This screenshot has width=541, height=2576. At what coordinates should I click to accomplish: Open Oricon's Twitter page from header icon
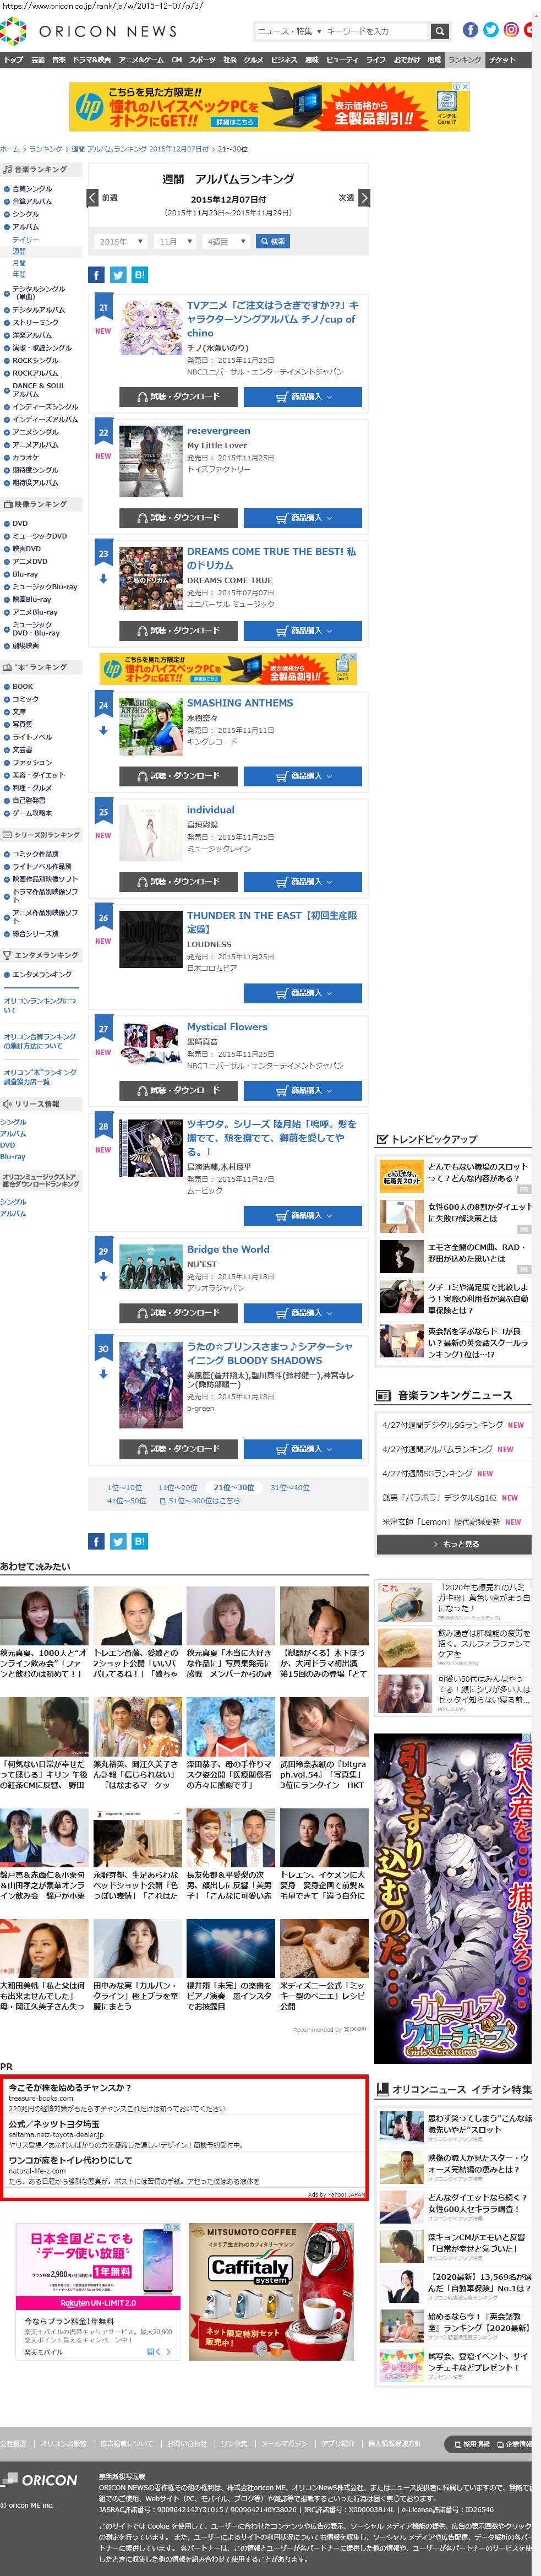pyautogui.click(x=490, y=30)
